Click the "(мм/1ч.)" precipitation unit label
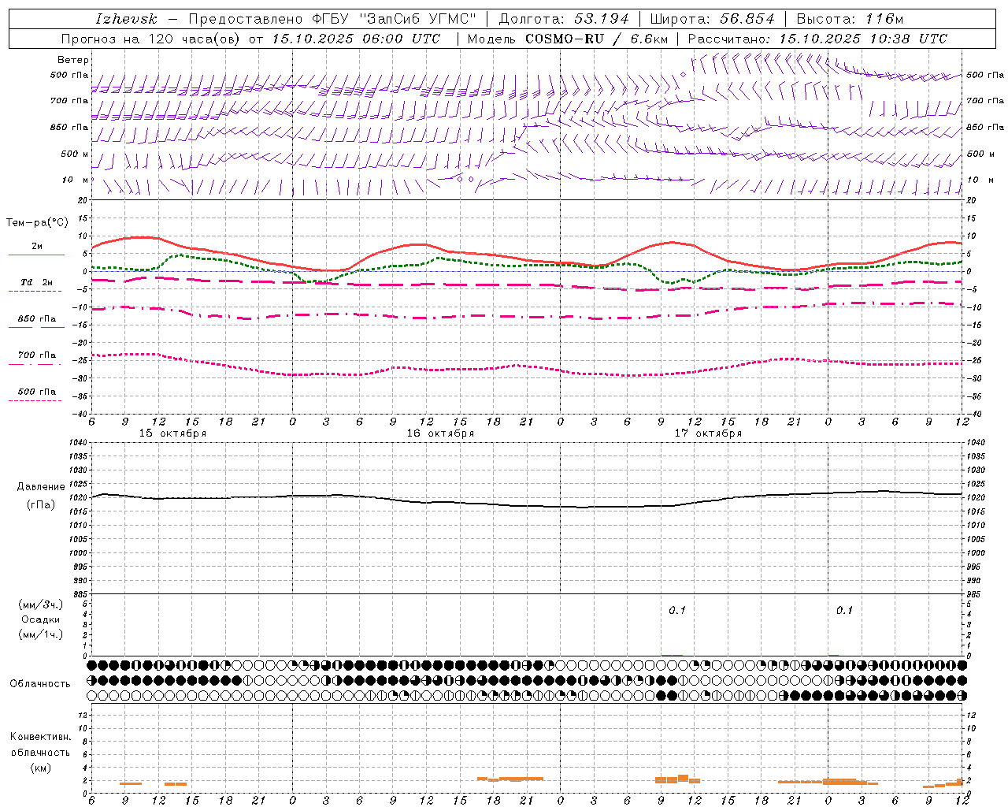1008x807 pixels. pyautogui.click(x=40, y=634)
